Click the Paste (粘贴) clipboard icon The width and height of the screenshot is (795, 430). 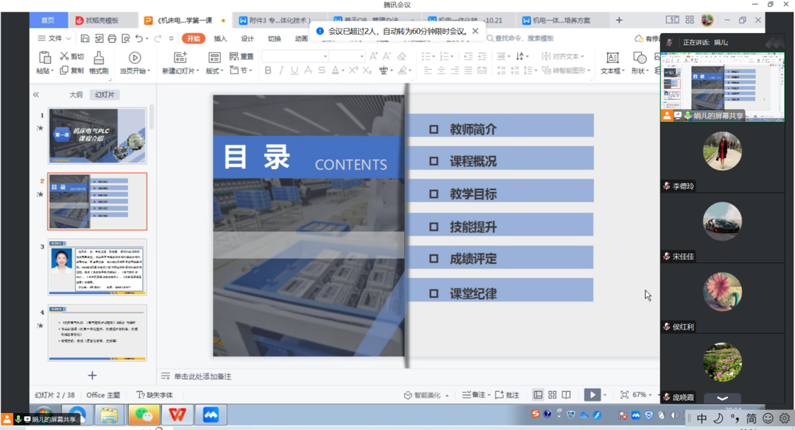(44, 57)
